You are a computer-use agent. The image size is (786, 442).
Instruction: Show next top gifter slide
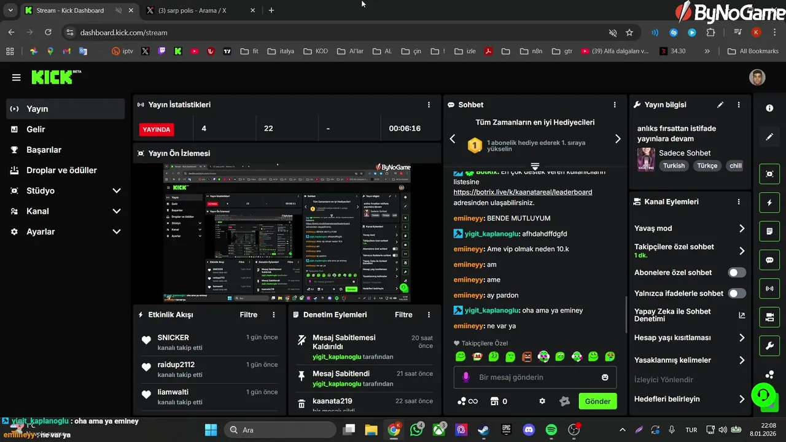coord(618,139)
